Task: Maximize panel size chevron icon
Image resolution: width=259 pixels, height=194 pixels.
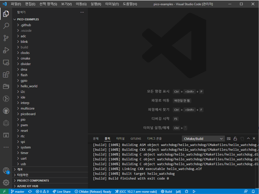Action: click(x=248, y=138)
